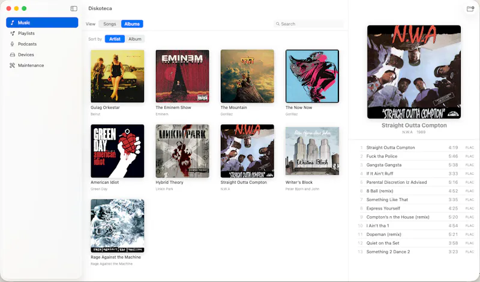Click the Devices drive icon
The width and height of the screenshot is (480, 282).
coord(12,54)
